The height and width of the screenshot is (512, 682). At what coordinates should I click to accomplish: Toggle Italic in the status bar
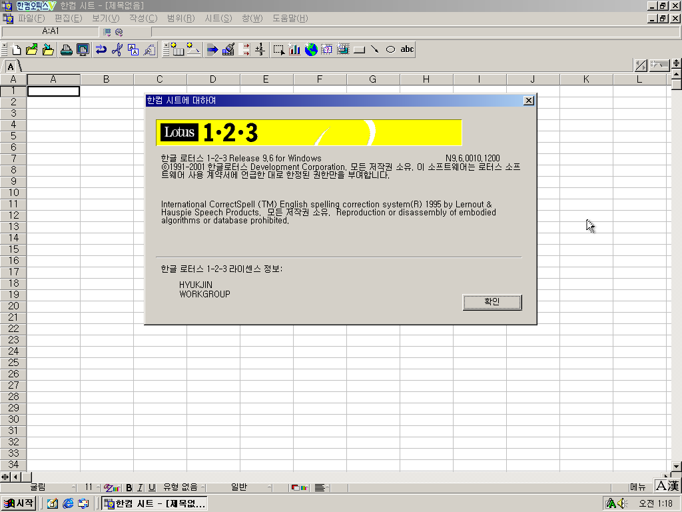point(140,487)
